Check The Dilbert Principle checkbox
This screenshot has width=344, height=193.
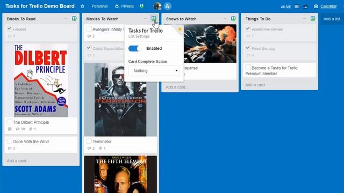point(10,122)
